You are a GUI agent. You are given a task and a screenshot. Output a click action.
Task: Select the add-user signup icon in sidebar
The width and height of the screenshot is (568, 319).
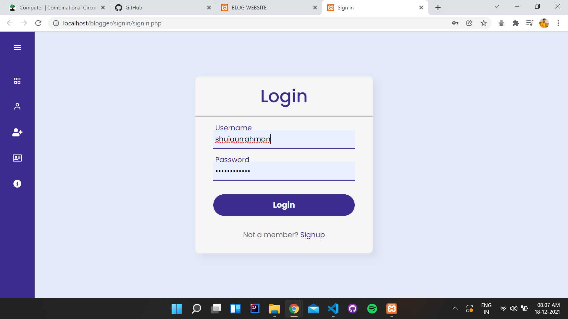click(17, 132)
